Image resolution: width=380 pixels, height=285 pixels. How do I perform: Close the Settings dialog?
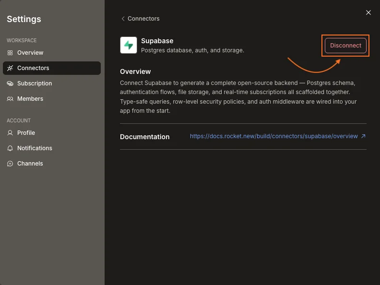[x=368, y=12]
